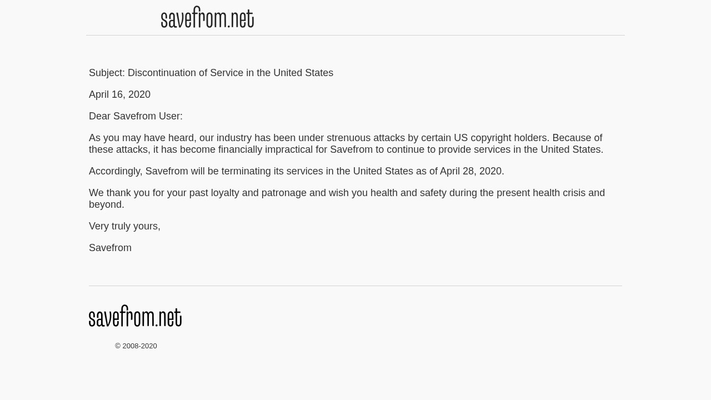Click the word "Subject:" in the notice
Screen dimensions: 711x400
107,73
